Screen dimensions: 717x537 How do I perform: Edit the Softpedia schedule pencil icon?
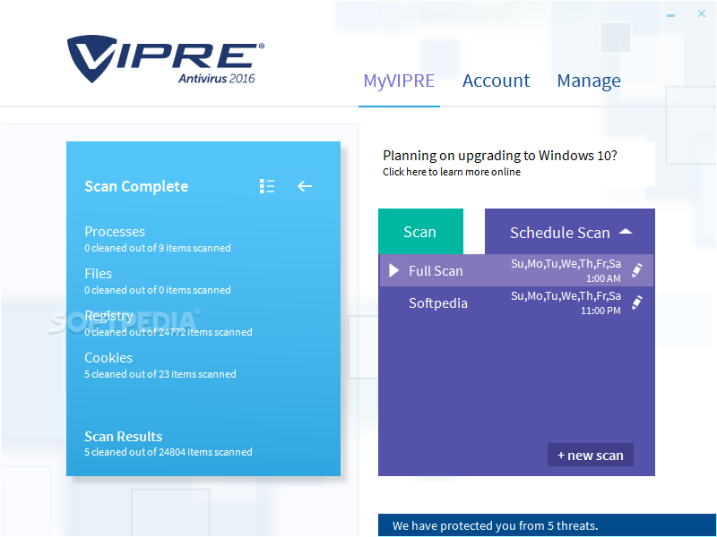(x=636, y=303)
